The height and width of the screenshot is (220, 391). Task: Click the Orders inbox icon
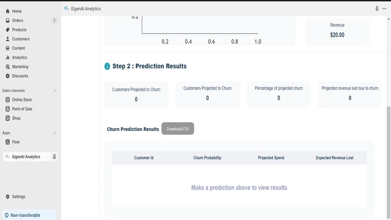7,21
